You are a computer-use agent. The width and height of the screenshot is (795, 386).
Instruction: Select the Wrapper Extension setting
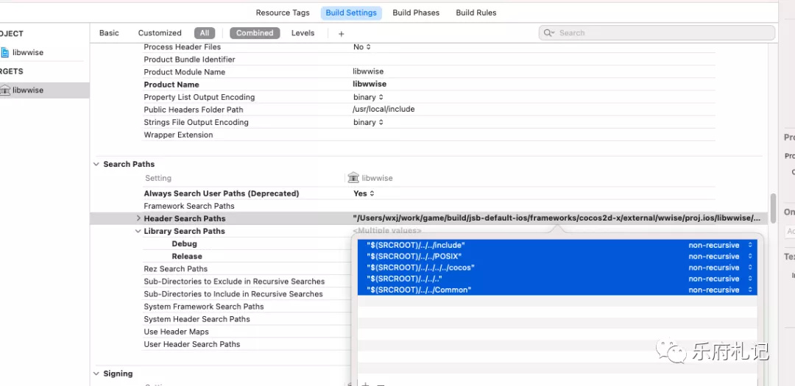178,135
